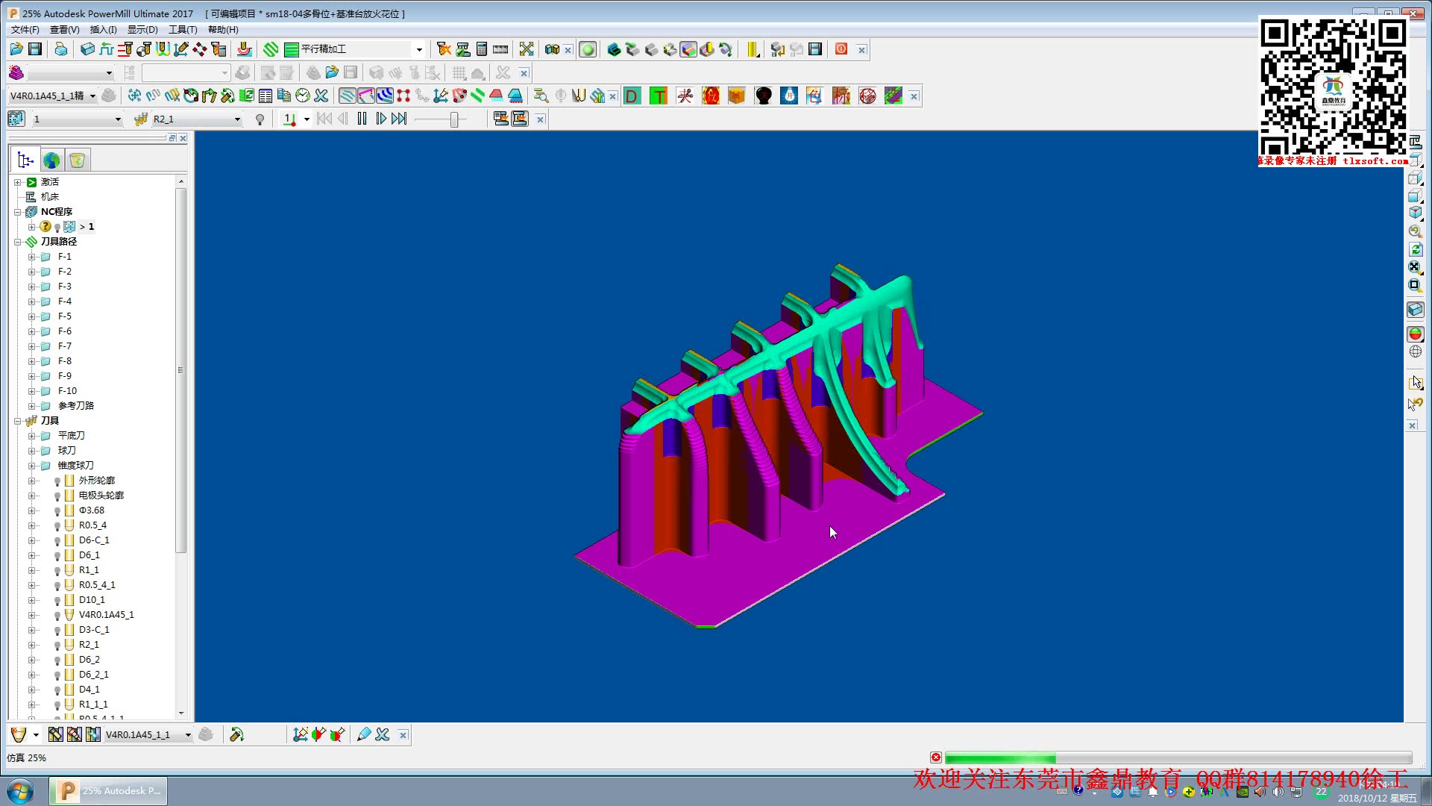The image size is (1432, 806).
Task: Expand the F-5 toolpath folder
Action: pyautogui.click(x=32, y=316)
